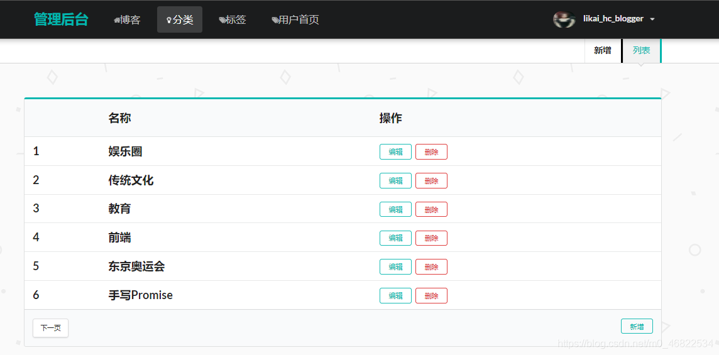The image size is (719, 355).
Task: Go to the 标签 menu item
Action: 233,19
